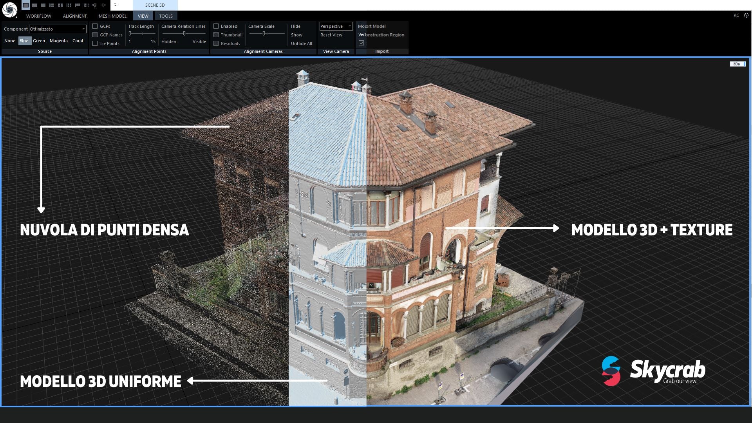Open the RealityCapture application logo menu
Viewport: 752px width, 423px height.
9,9
